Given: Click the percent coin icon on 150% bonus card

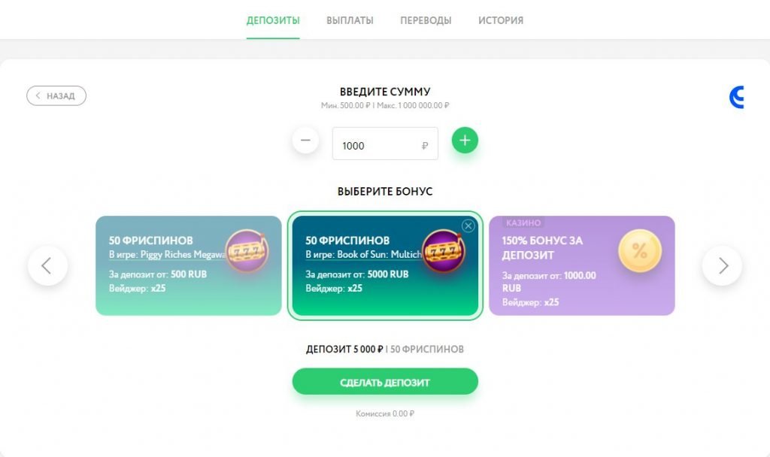Looking at the screenshot, I should click(x=639, y=251).
